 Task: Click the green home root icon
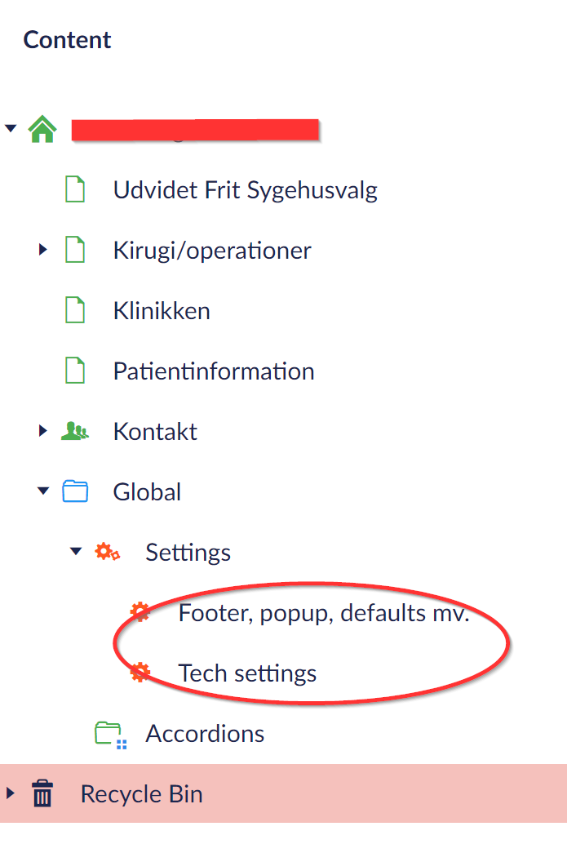point(42,130)
